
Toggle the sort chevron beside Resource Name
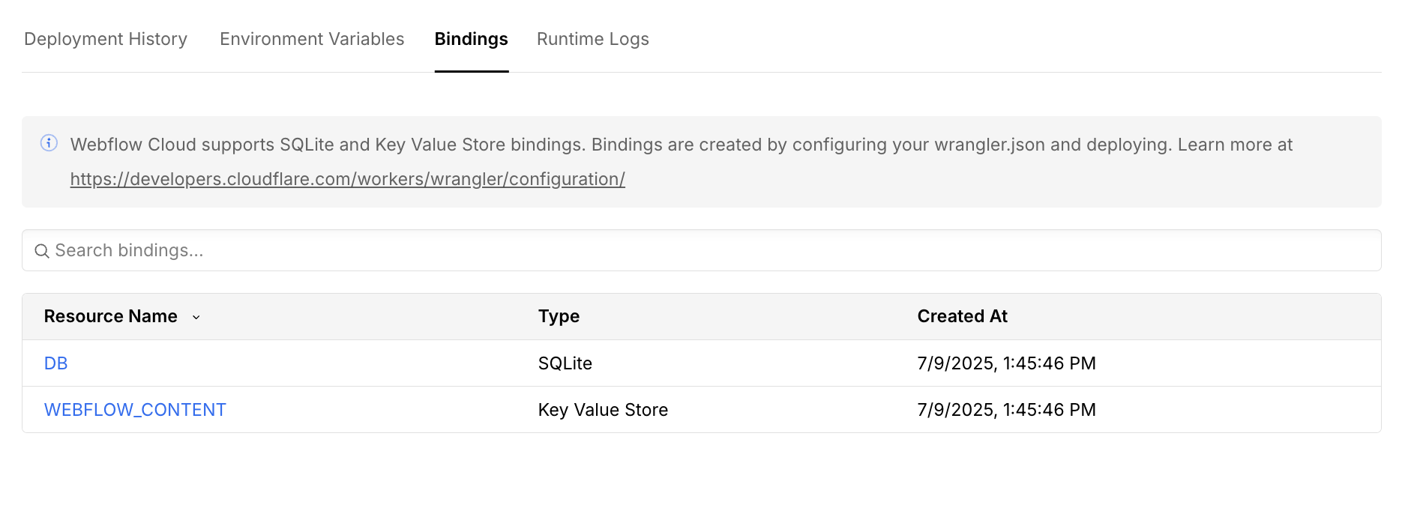click(196, 317)
